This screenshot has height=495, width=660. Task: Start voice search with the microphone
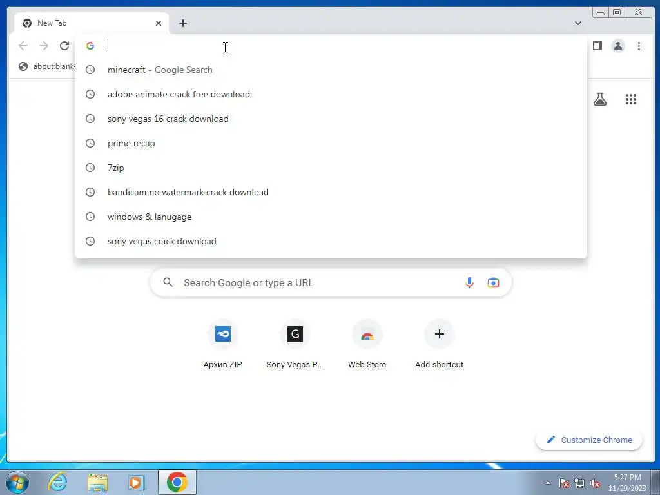coord(469,282)
